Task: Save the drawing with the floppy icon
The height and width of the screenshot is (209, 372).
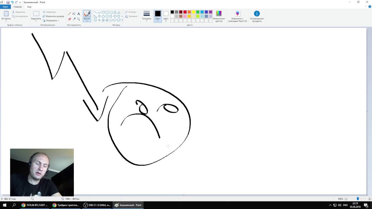Action: coord(8,2)
